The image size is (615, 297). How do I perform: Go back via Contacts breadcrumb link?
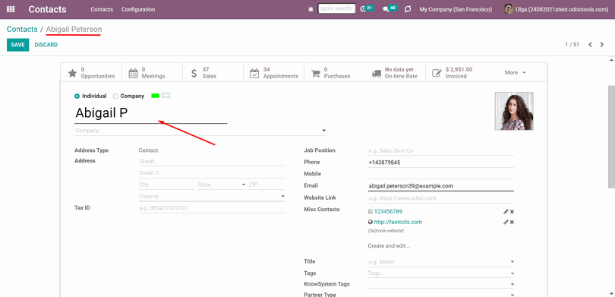point(22,29)
